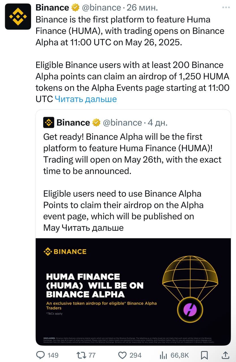
Task: Open the HUMA Finance airdrop banner image
Action: pos(133,291)
